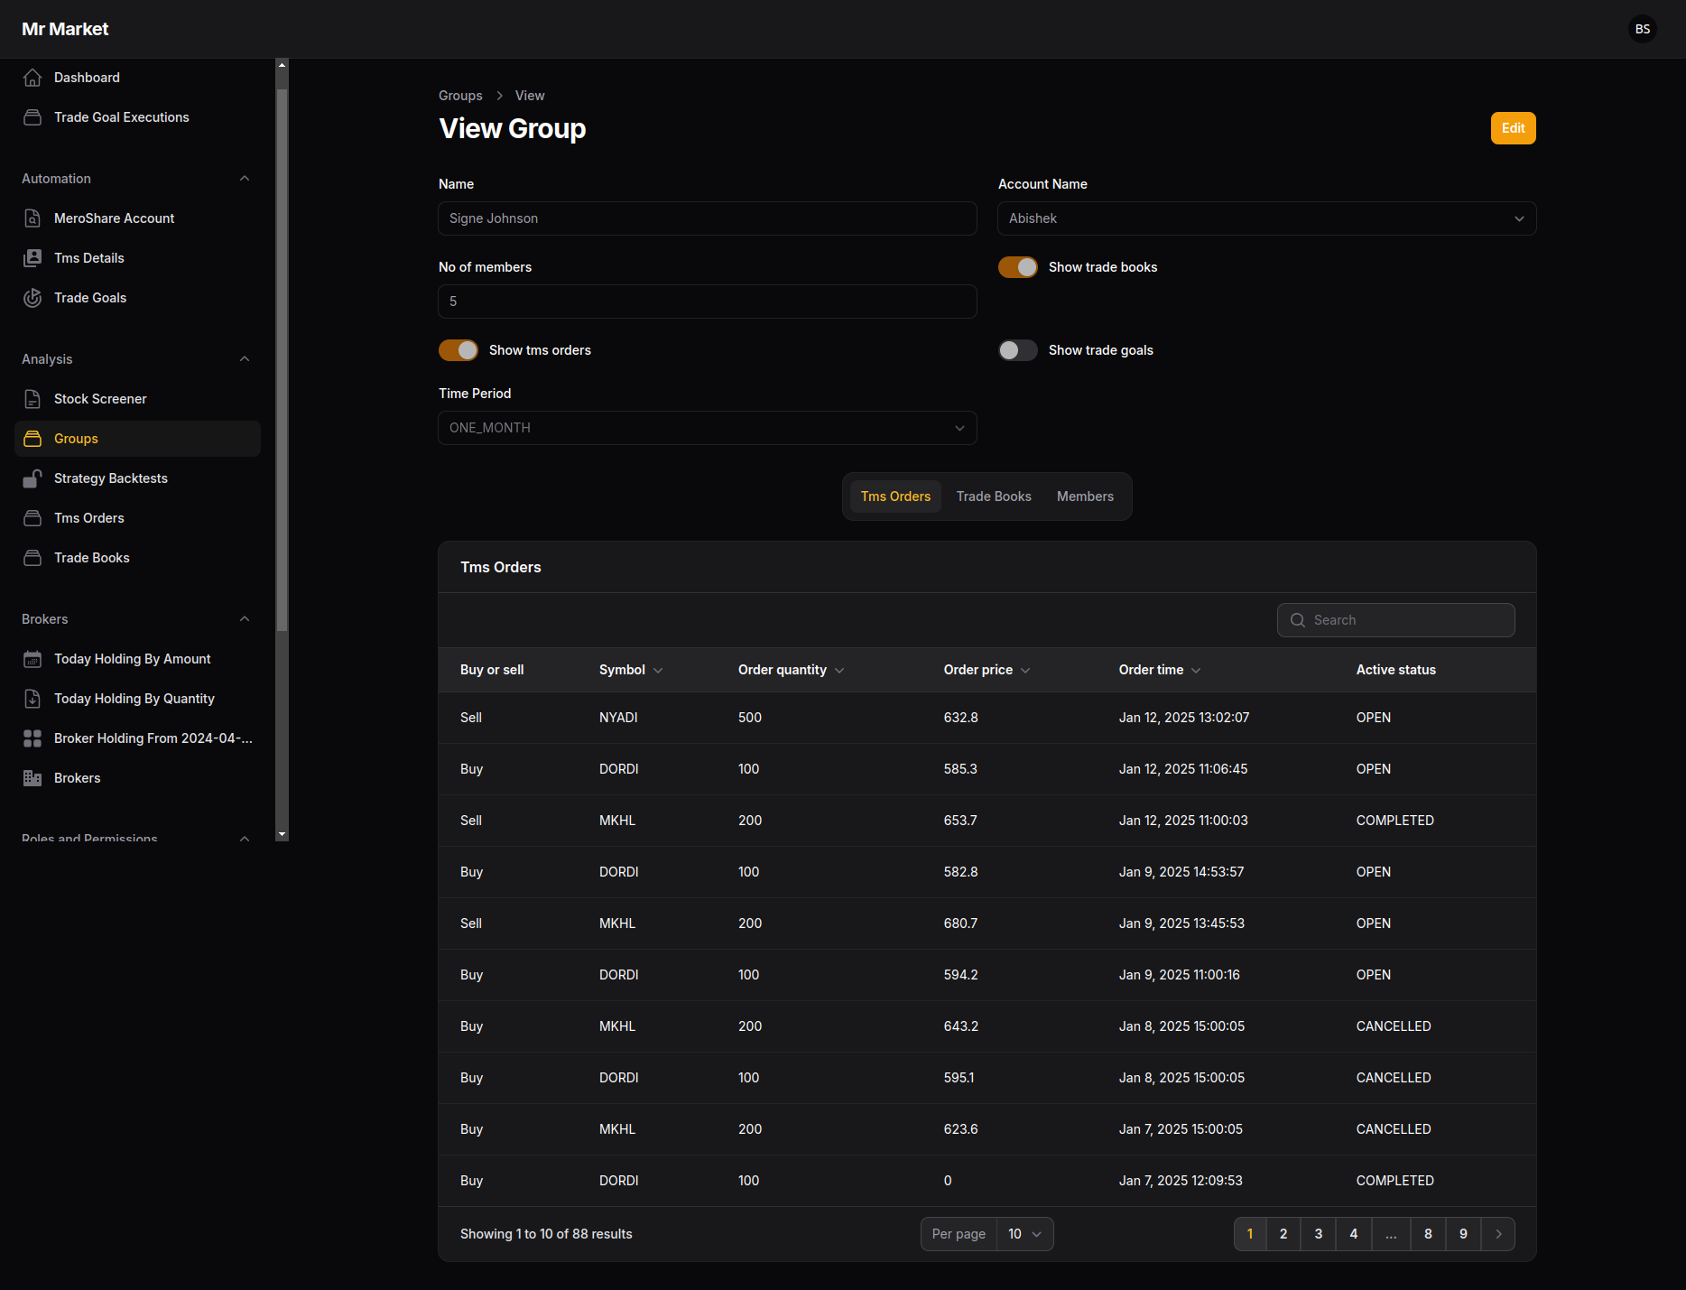Click the Jan 7, 2025 12:09:53 cell
Screen dimensions: 1686x1290
(x=1181, y=1181)
